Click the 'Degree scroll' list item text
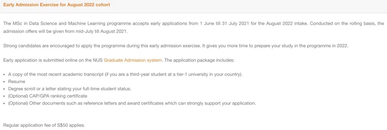Image resolution: width=387 pixels, height=130 pixels. [x=70, y=88]
